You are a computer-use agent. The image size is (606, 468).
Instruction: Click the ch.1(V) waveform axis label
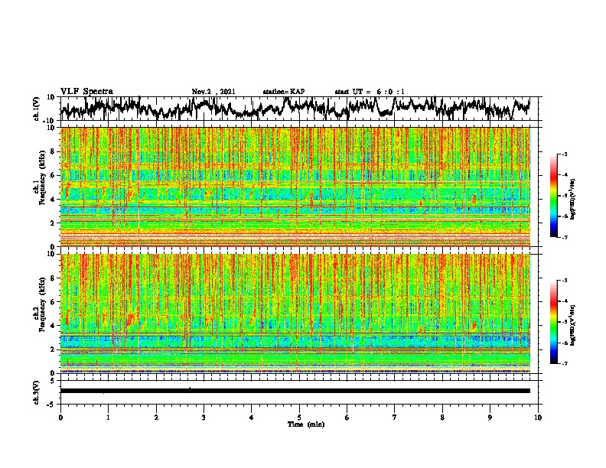point(37,109)
